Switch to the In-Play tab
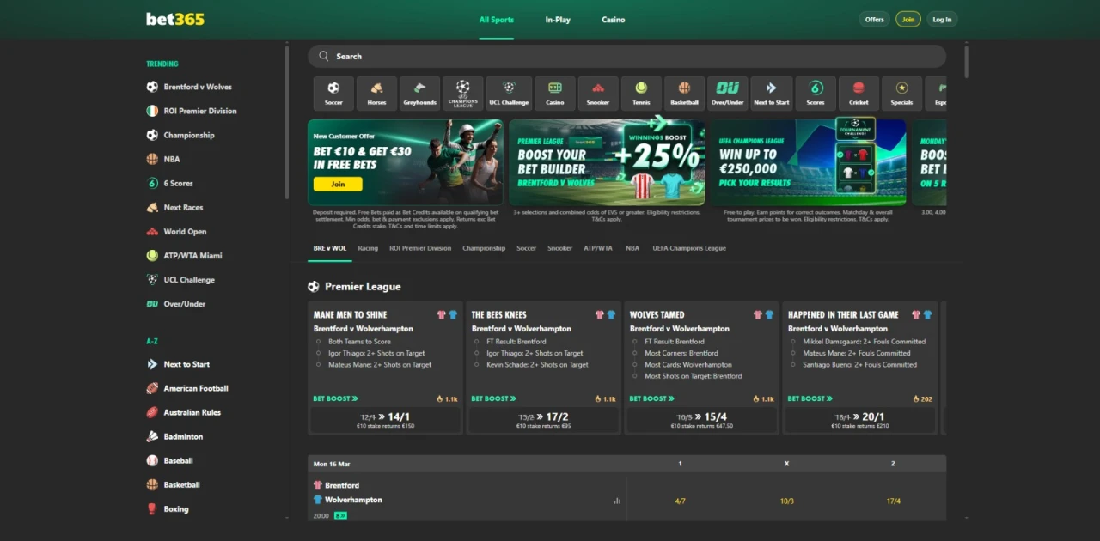 [558, 19]
